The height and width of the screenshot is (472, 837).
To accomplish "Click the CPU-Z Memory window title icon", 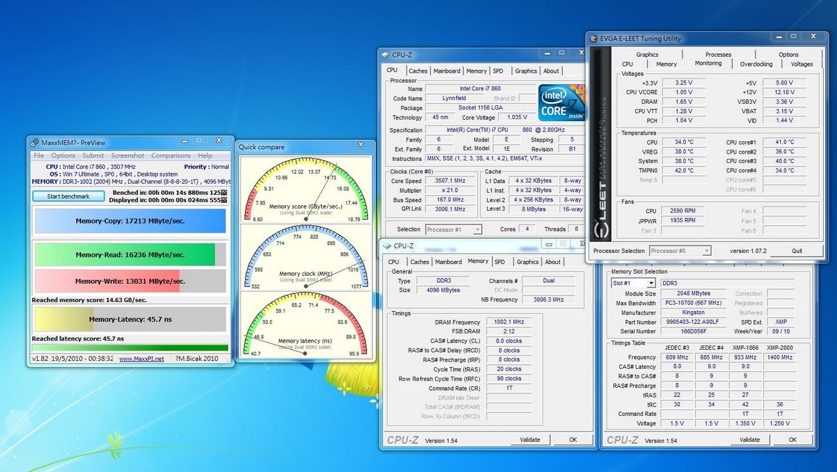I will 387,246.
